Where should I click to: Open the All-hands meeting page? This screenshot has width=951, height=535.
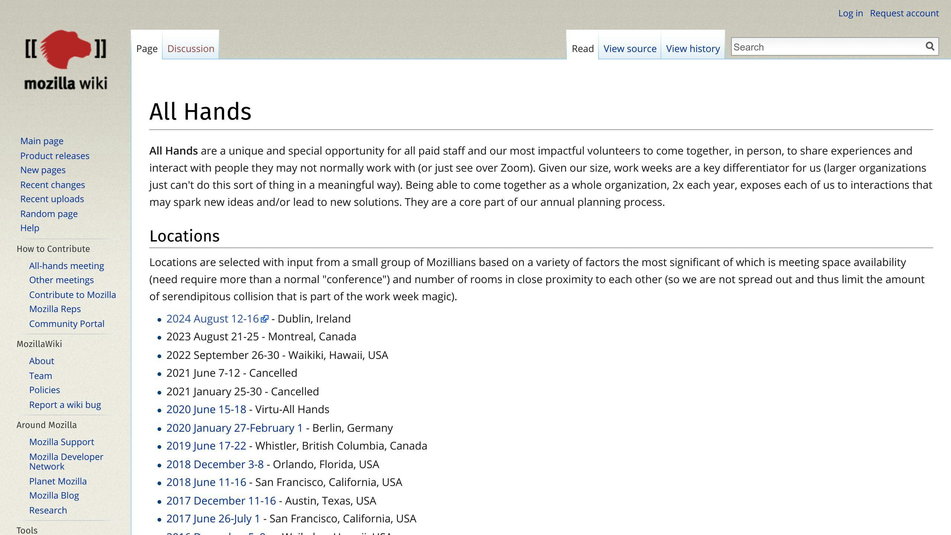coord(66,266)
